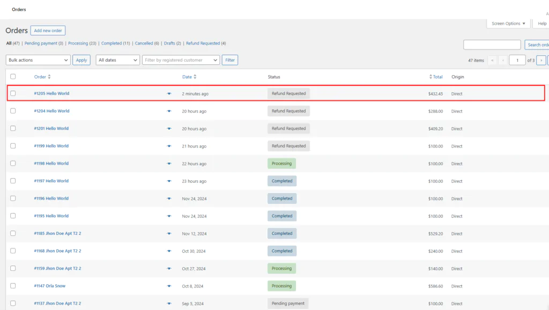The height and width of the screenshot is (310, 549).
Task: Filter to Cancelled orders
Action: (144, 43)
